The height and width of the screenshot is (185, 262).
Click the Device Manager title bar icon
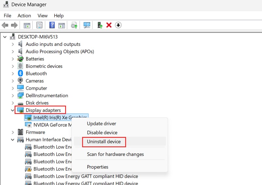point(6,4)
